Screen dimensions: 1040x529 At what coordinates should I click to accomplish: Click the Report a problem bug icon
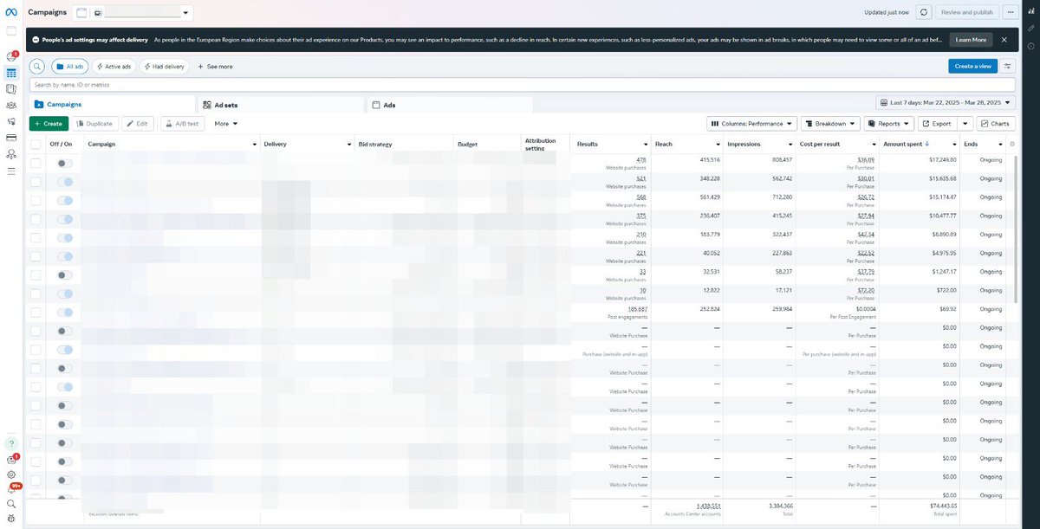pyautogui.click(x=11, y=518)
